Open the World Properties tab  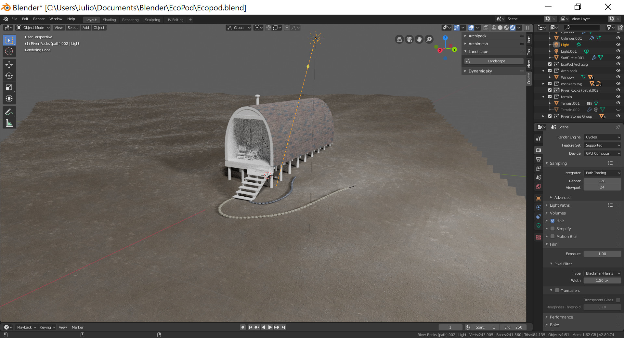click(x=538, y=187)
